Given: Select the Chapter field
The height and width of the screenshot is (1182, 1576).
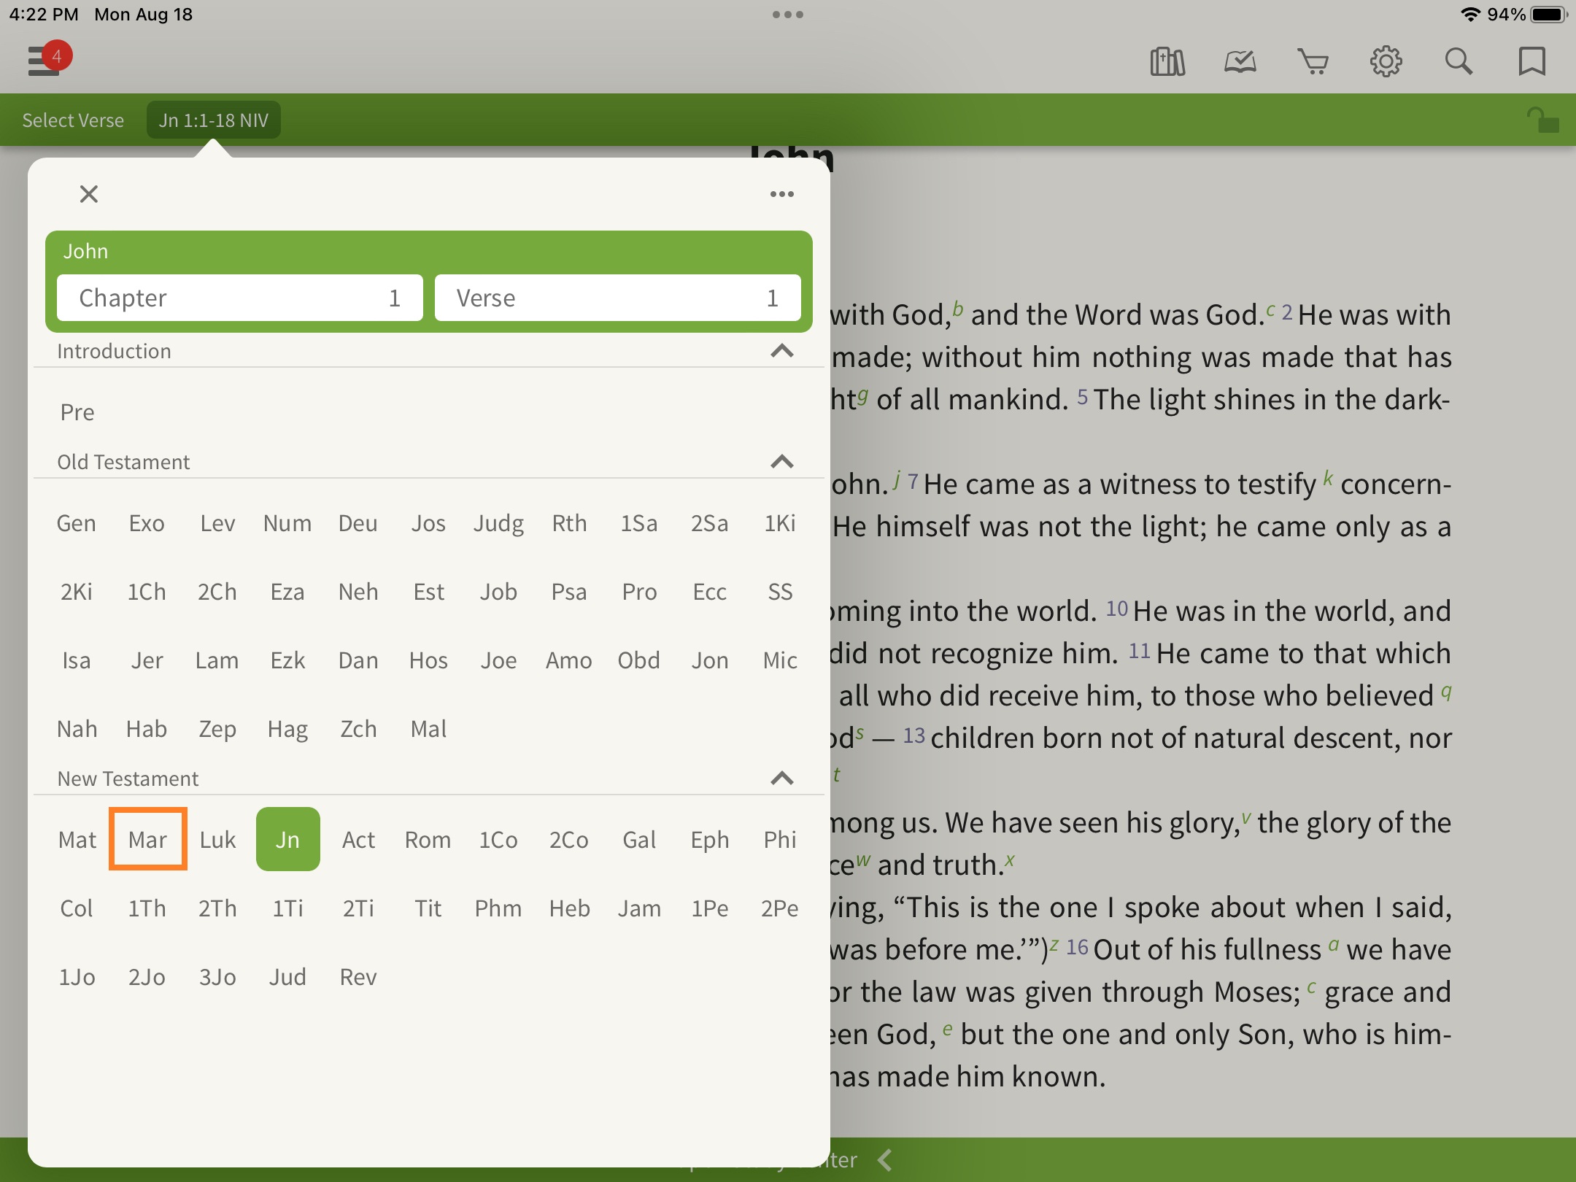Looking at the screenshot, I should (240, 298).
